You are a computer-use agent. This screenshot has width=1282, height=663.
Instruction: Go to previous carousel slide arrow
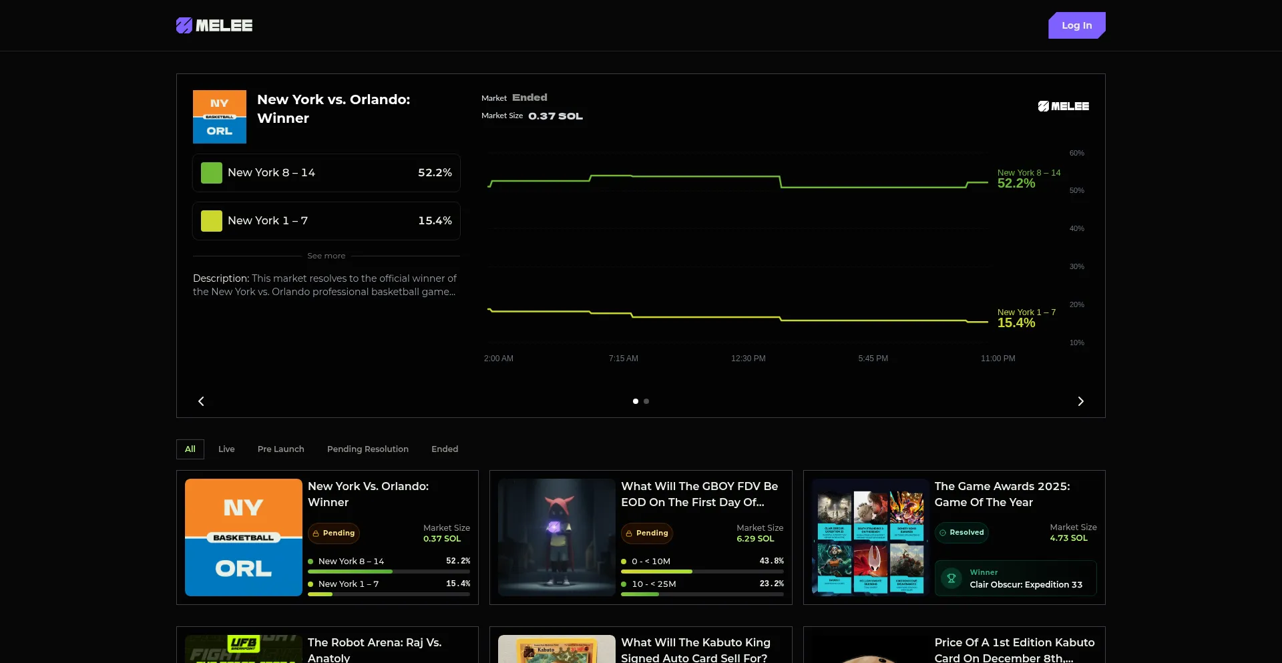click(x=201, y=401)
